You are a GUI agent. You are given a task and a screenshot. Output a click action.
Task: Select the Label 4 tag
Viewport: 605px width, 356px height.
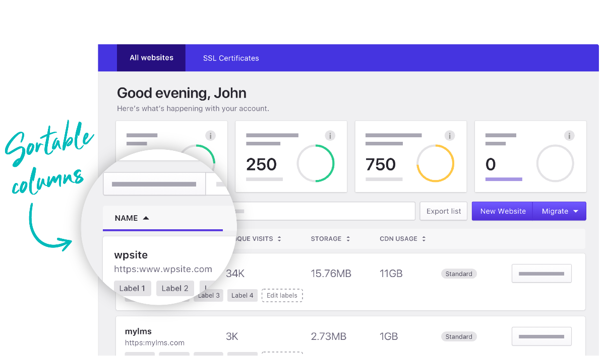click(242, 296)
